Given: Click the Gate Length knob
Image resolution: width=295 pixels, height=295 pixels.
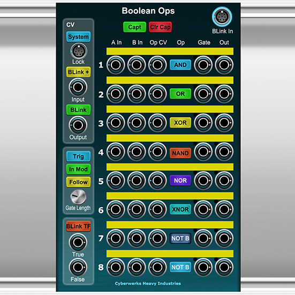Looking at the screenshot, I should pos(78,197).
